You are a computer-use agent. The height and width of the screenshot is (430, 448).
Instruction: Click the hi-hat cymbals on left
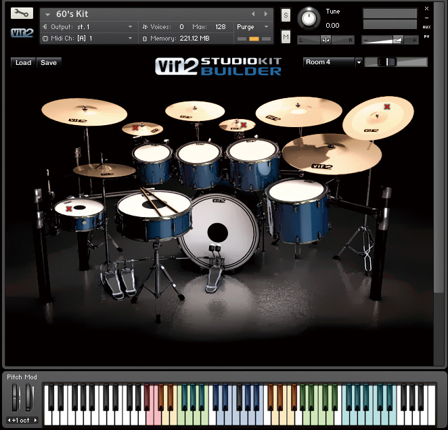tap(104, 170)
